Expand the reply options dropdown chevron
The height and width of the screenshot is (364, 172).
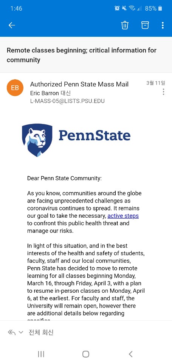[21, 333]
